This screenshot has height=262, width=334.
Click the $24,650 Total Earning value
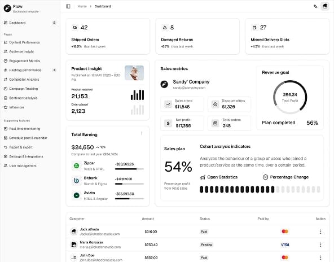82,147
